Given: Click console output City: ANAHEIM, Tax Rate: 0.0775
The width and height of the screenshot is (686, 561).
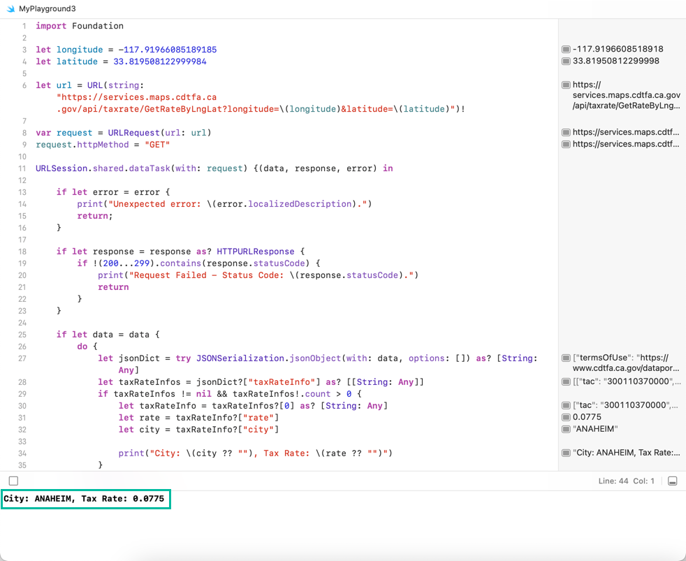Looking at the screenshot, I should pos(84,498).
